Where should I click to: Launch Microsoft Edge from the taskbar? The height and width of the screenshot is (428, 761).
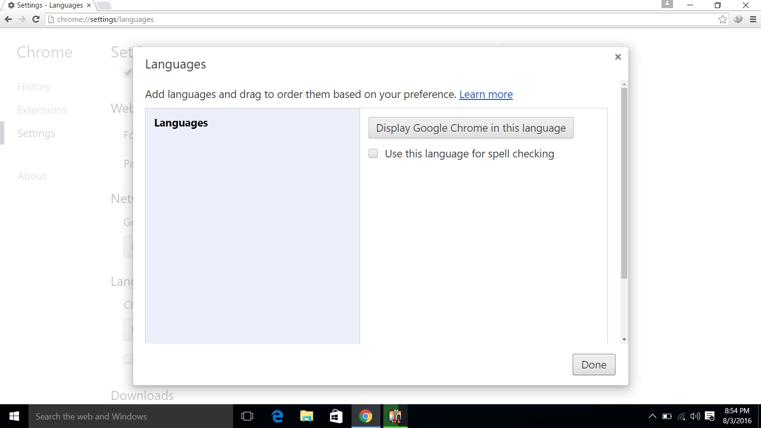tap(277, 416)
